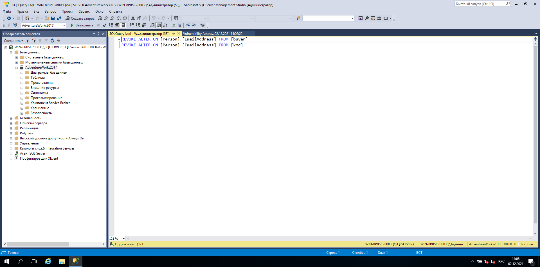Decrease indent icon
This screenshot has height=267, width=540.
tap(188, 25)
